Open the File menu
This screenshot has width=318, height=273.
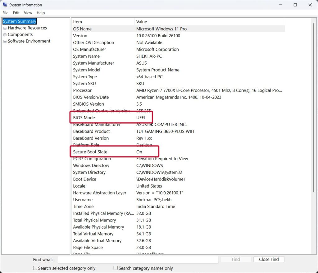click(5, 13)
